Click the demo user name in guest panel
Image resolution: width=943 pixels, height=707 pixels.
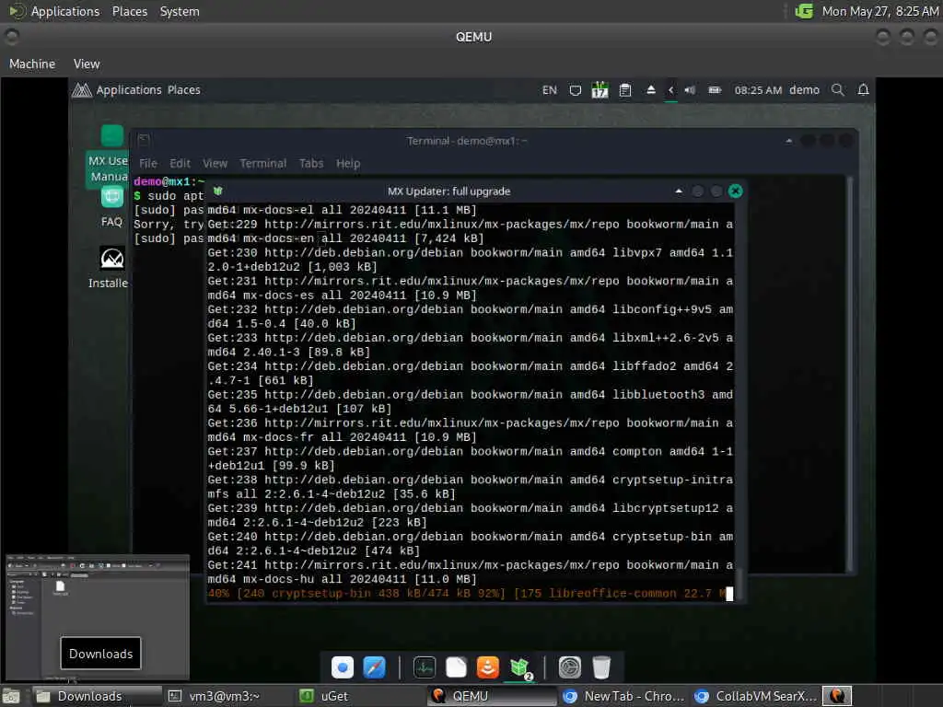coord(804,90)
